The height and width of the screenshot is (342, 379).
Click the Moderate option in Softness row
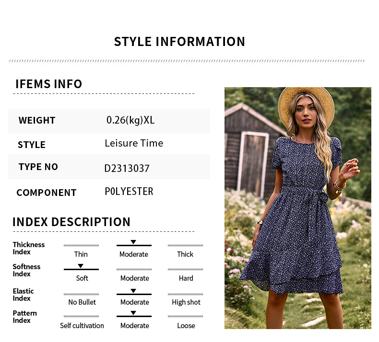tap(135, 278)
